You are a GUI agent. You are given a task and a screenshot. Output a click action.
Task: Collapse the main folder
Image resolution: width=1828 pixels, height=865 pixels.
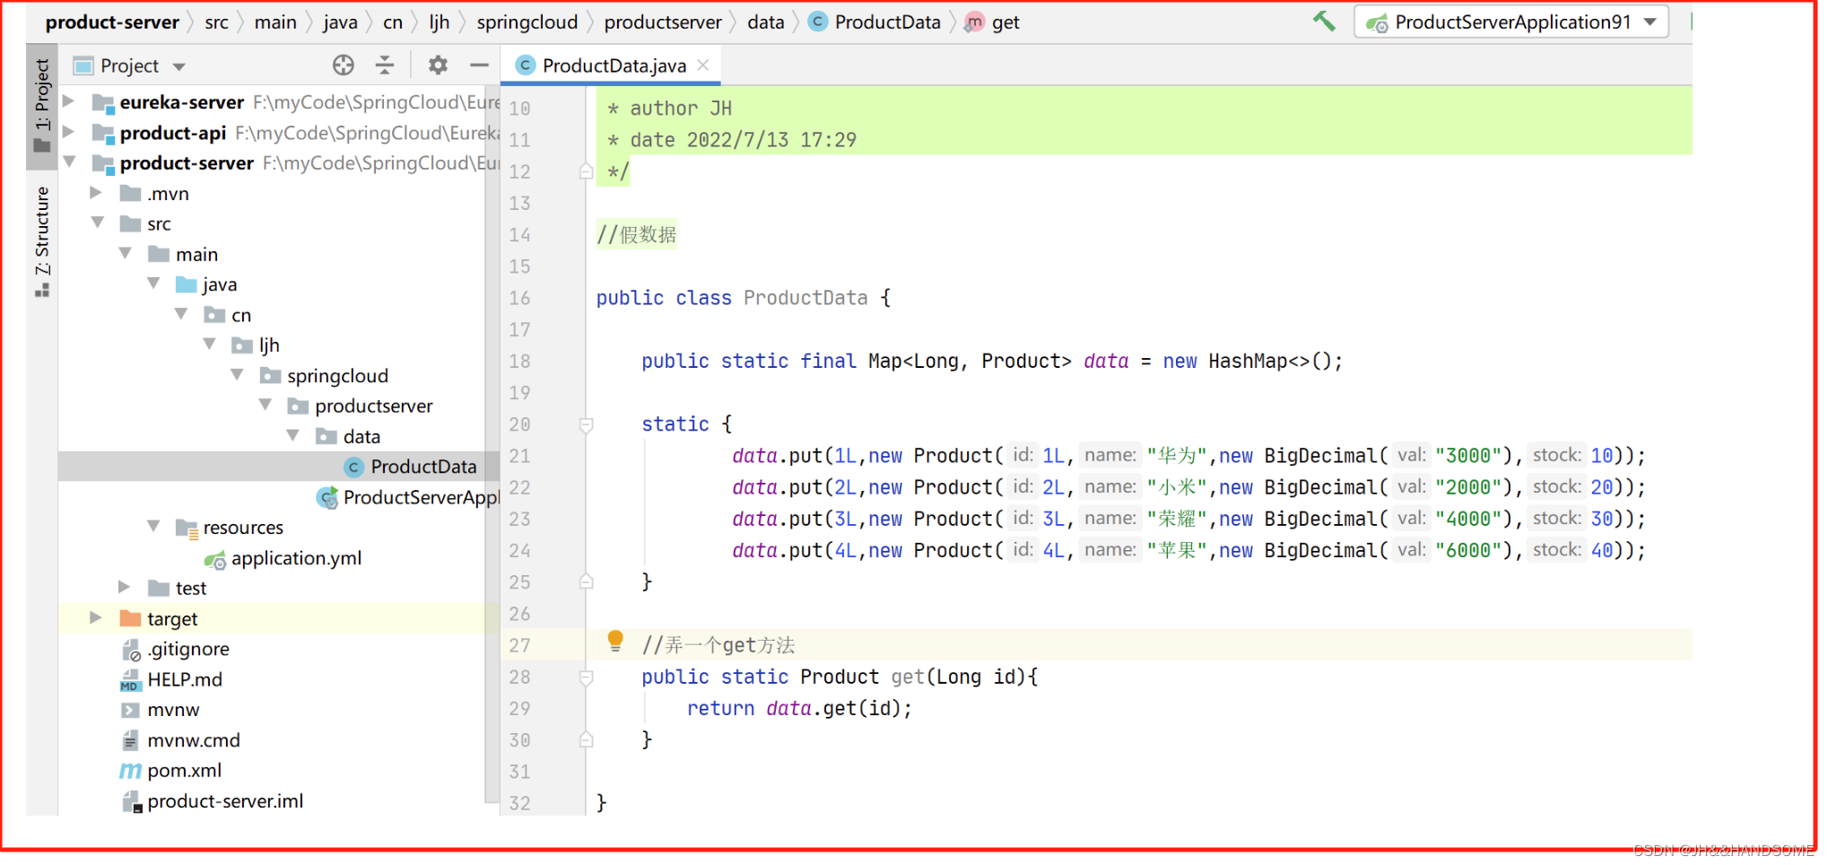pos(126,254)
